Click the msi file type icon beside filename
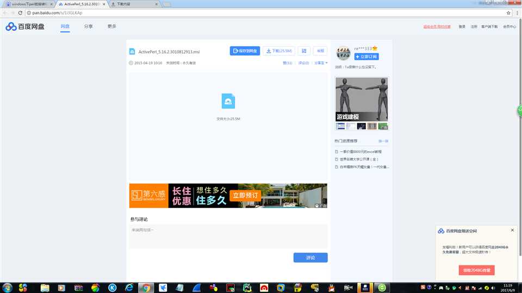The width and height of the screenshot is (522, 293). tap(132, 52)
